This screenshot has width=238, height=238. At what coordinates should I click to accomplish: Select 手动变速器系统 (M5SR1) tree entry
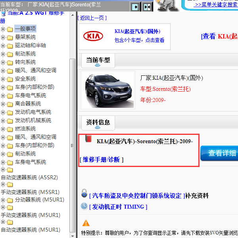(x=30, y=192)
